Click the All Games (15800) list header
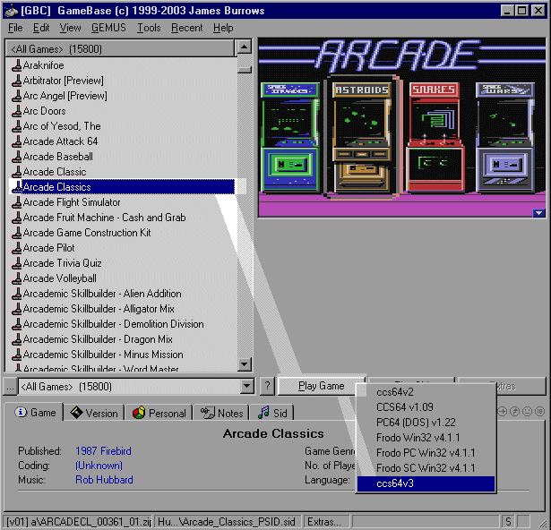Viewport: 551px width, 530px height. tap(120, 49)
